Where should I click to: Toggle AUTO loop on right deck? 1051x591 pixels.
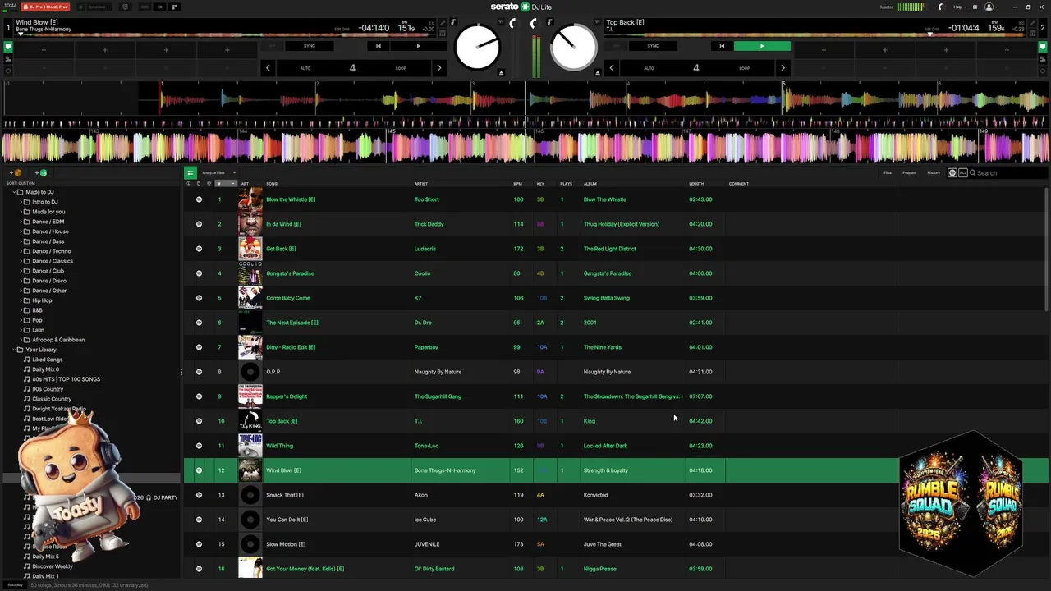(649, 68)
